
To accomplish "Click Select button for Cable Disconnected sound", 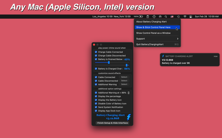I will (124, 81).
